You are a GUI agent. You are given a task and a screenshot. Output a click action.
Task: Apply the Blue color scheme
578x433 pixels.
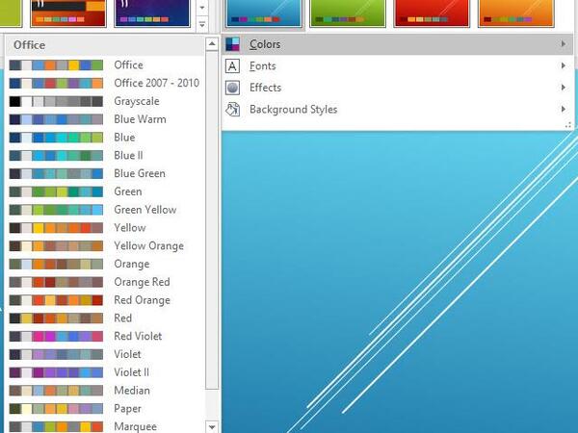point(105,138)
